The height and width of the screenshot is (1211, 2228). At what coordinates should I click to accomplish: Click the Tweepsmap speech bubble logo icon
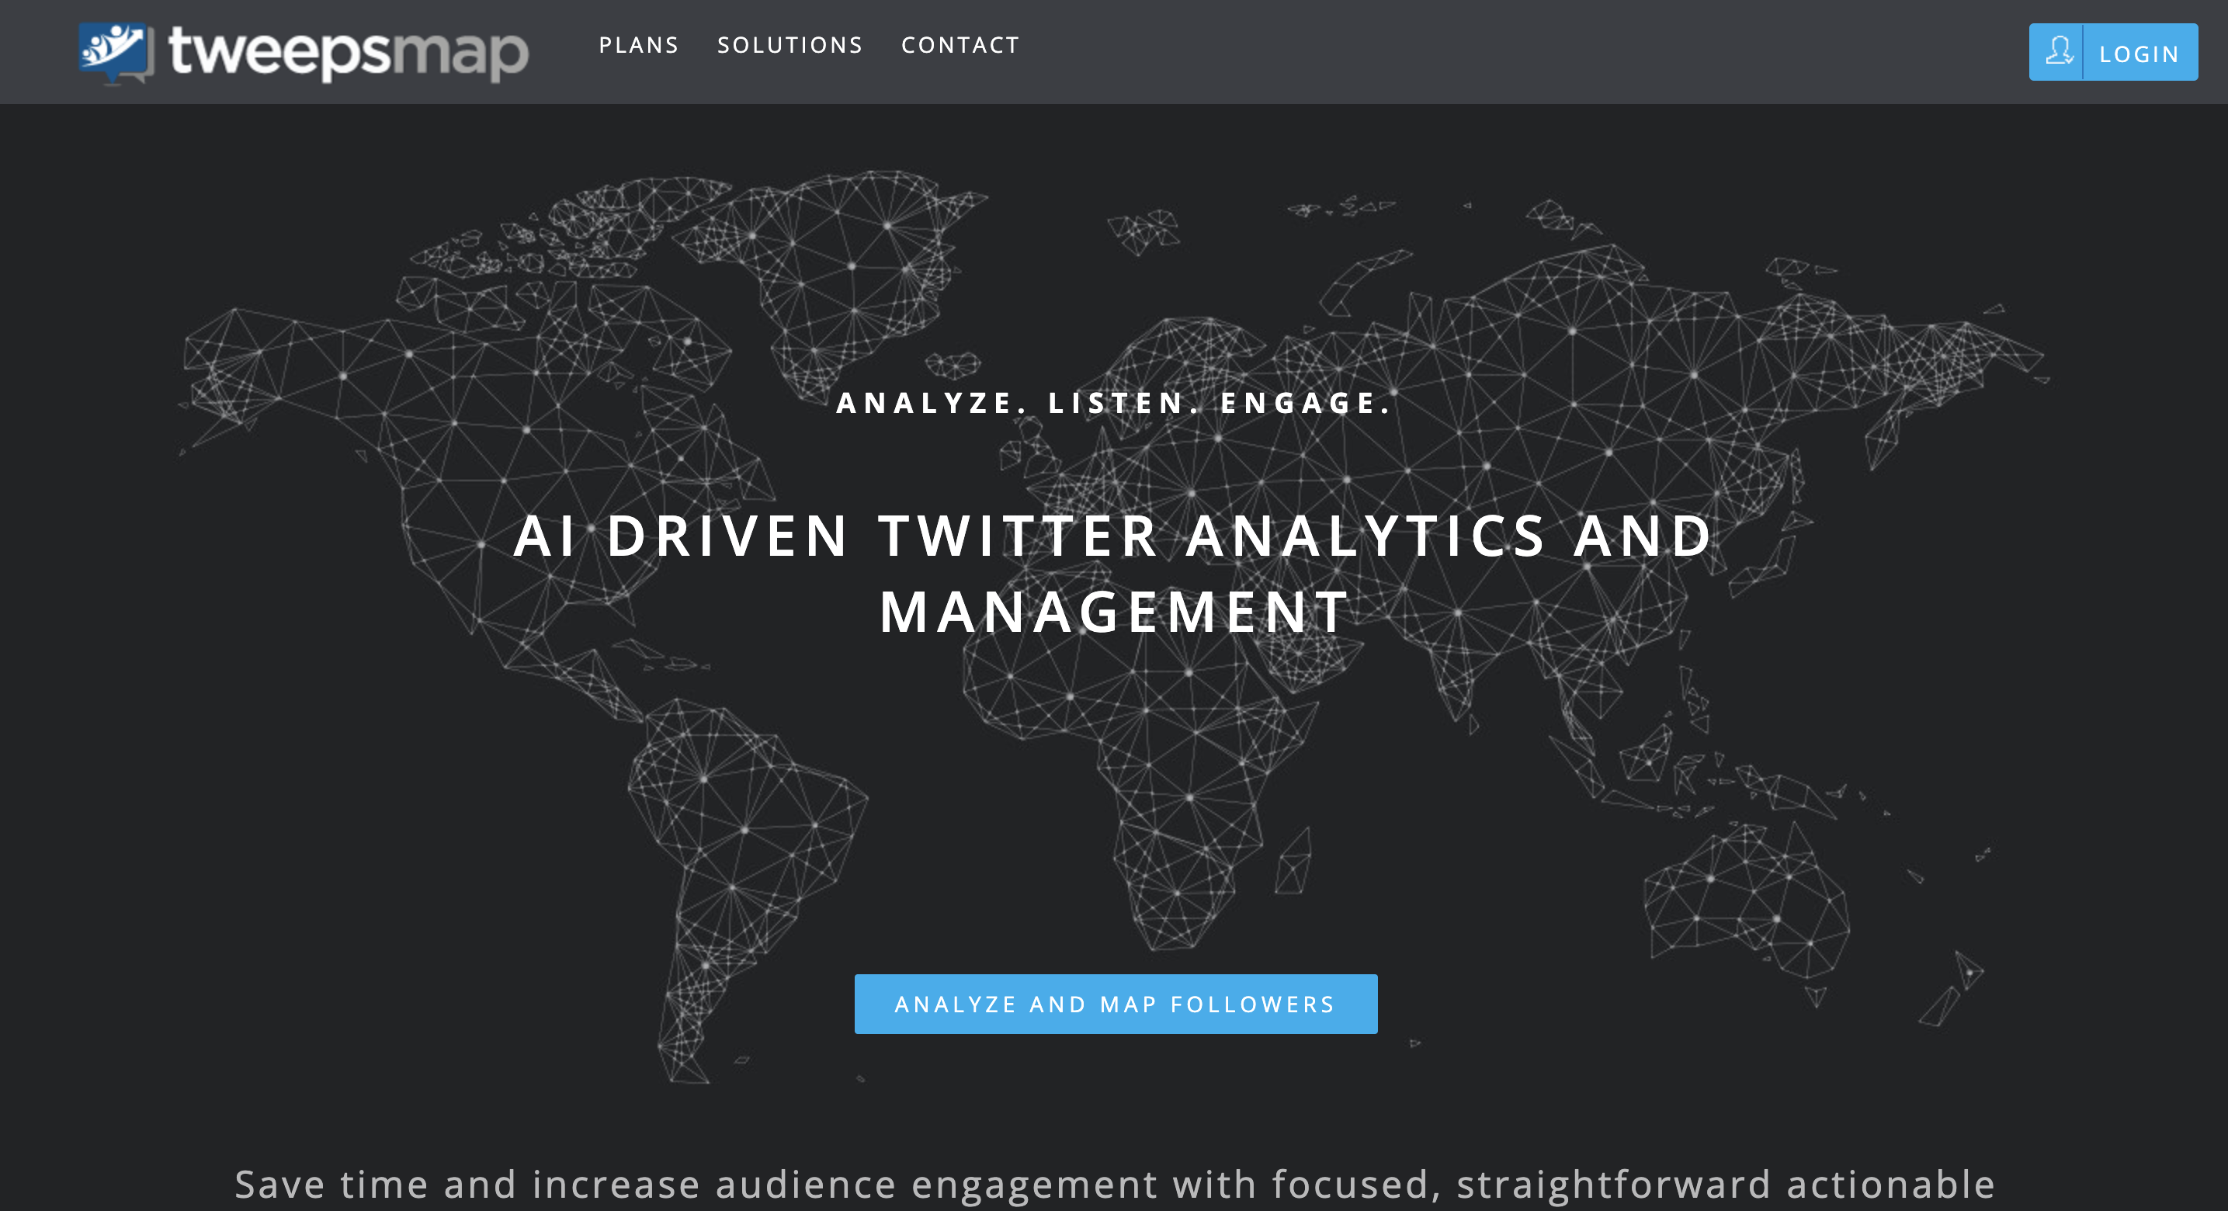click(115, 51)
